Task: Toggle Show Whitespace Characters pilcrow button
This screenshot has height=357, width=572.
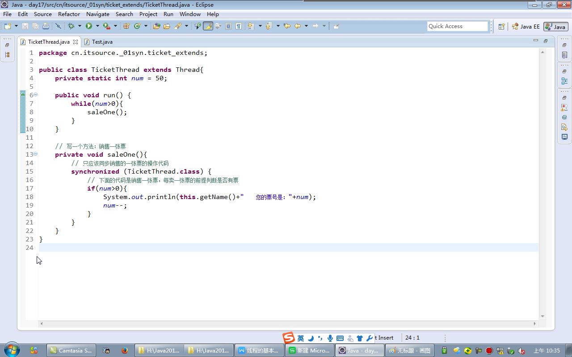Action: (239, 26)
